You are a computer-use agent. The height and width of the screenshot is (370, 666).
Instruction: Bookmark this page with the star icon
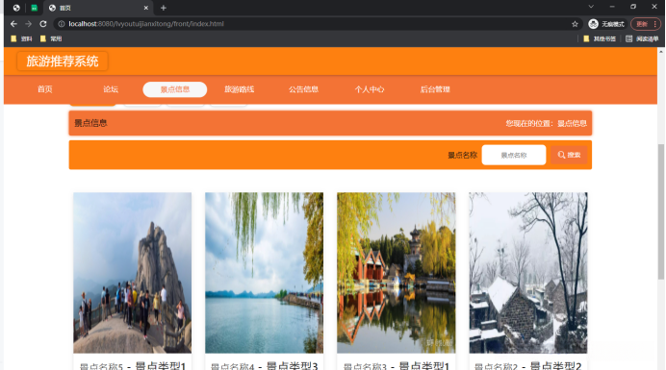575,24
